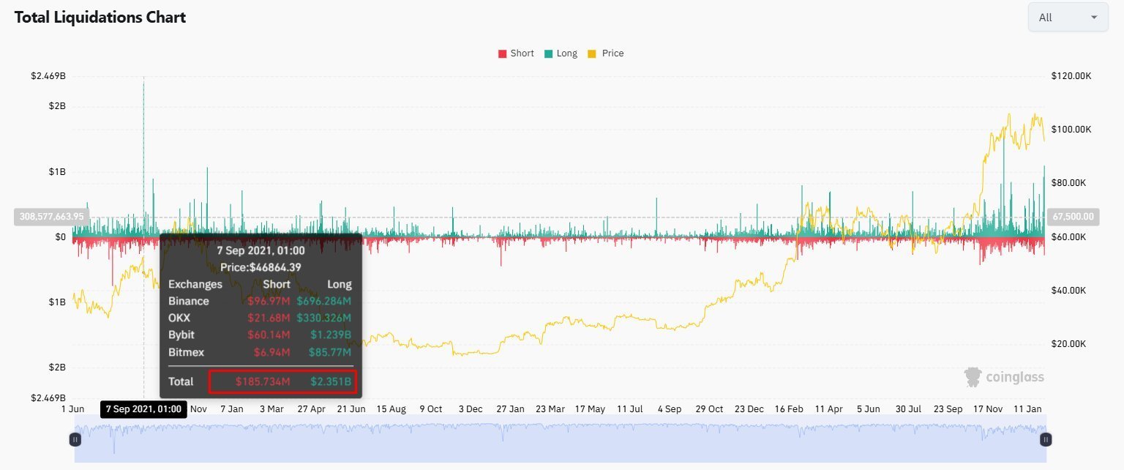Click the 7 Sep 2021, 01:00 date marker

(x=143, y=409)
